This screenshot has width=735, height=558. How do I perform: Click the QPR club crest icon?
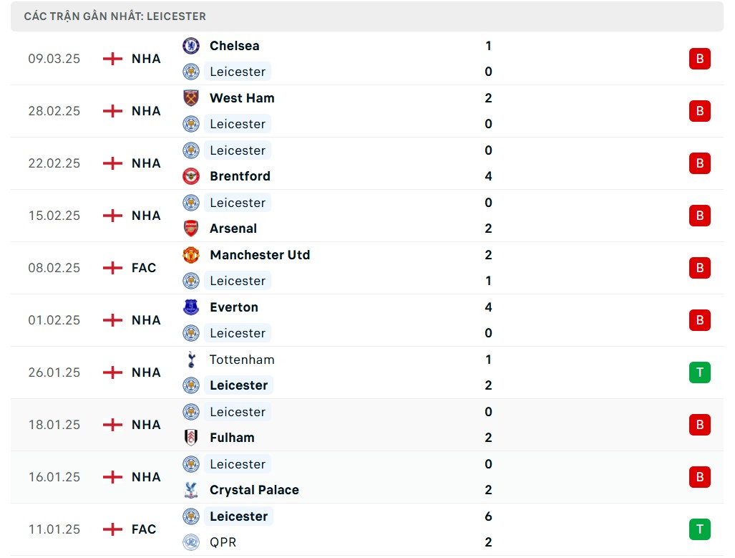click(x=191, y=542)
